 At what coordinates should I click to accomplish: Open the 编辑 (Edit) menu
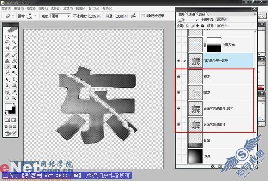click(x=18, y=8)
